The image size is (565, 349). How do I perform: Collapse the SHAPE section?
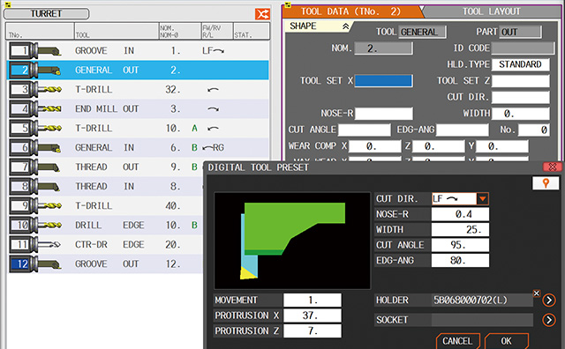(345, 26)
